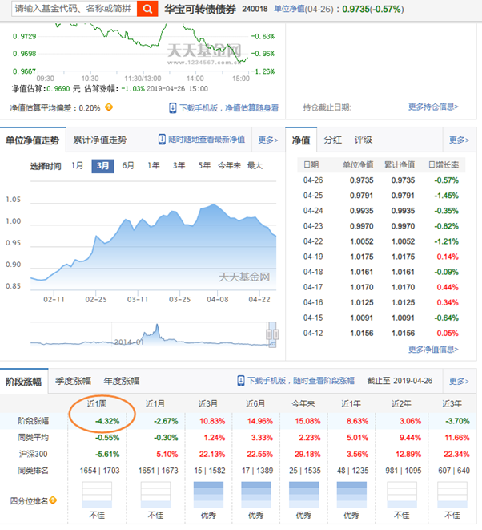Click the 日增长率 column header

click(444, 164)
